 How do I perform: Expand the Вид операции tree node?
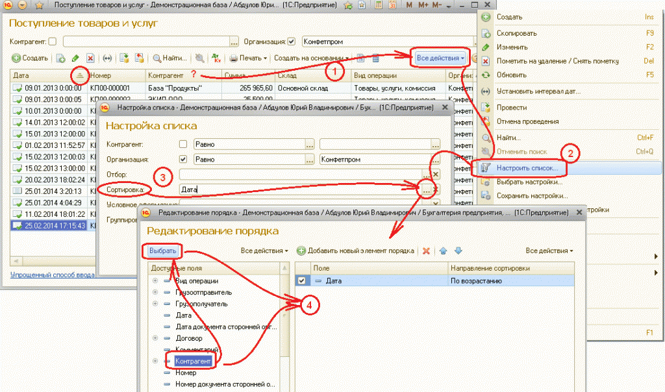coord(155,281)
